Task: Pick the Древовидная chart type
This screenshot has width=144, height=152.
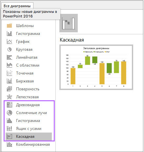Action: click(28, 105)
